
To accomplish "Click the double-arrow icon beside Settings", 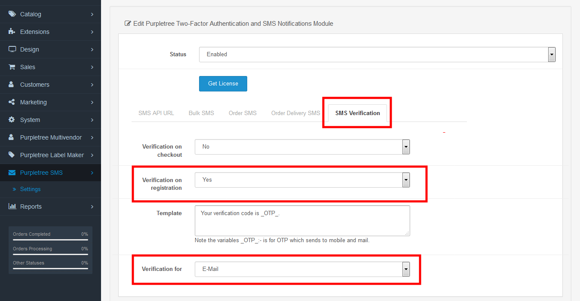I will point(14,189).
